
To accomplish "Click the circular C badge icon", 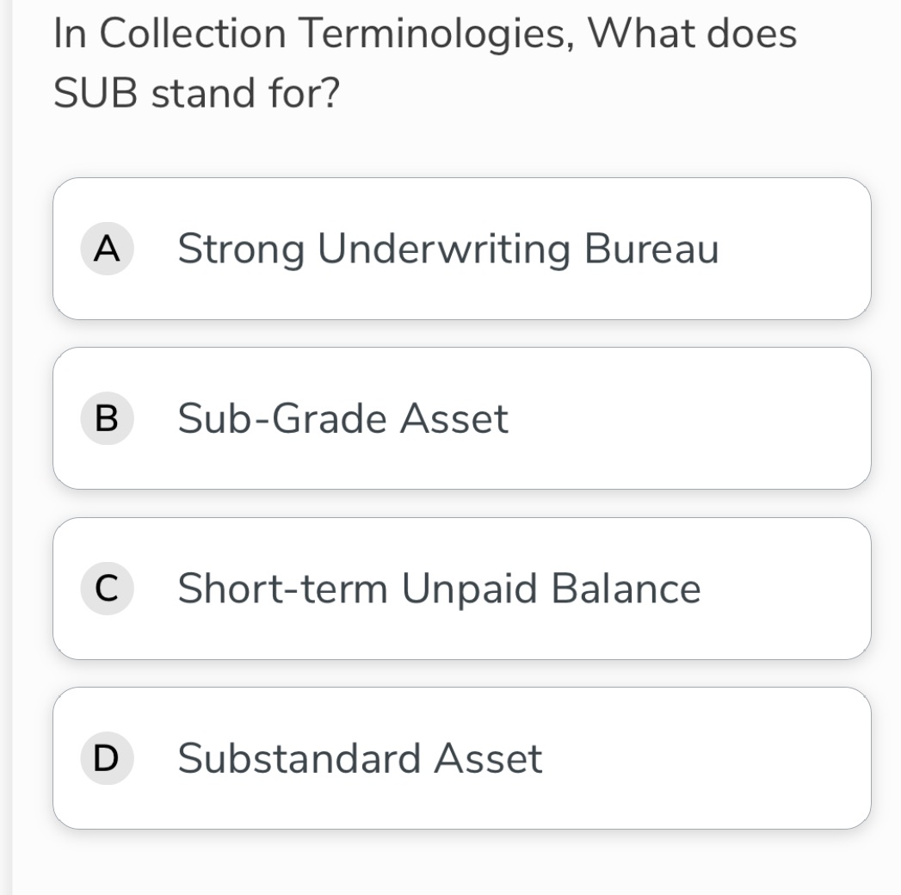I will [107, 589].
